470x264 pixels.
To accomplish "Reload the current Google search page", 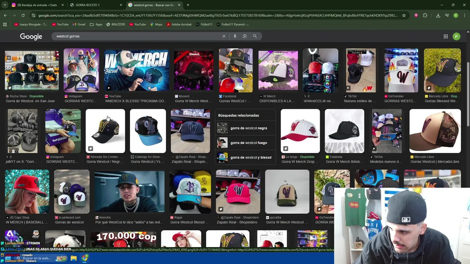I will 23,15.
